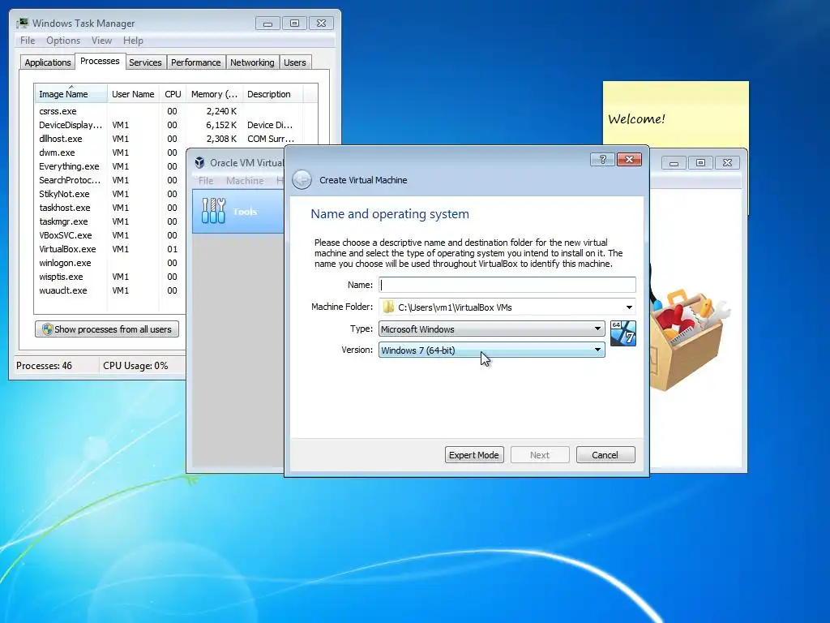
Task: Minimize the Windows Task Manager window
Action: (267, 24)
